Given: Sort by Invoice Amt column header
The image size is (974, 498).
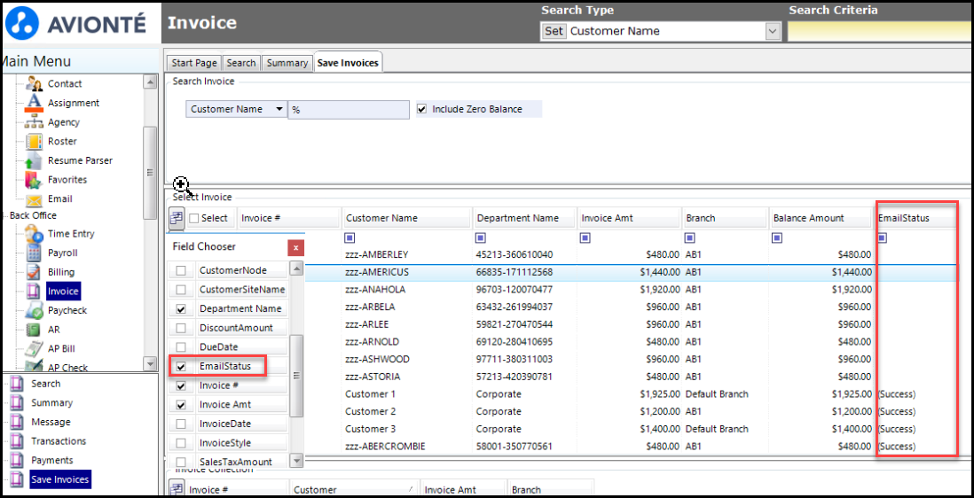Looking at the screenshot, I should coord(629,218).
